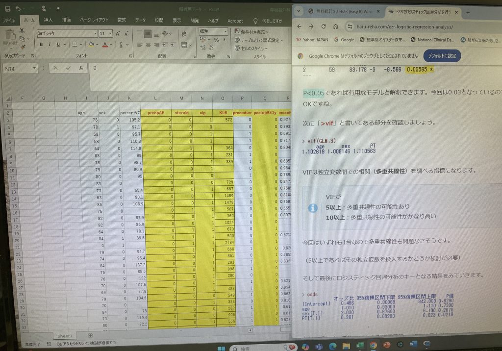
Task: Open the Yahoo! JAPAN bookmark
Action: click(x=311, y=40)
